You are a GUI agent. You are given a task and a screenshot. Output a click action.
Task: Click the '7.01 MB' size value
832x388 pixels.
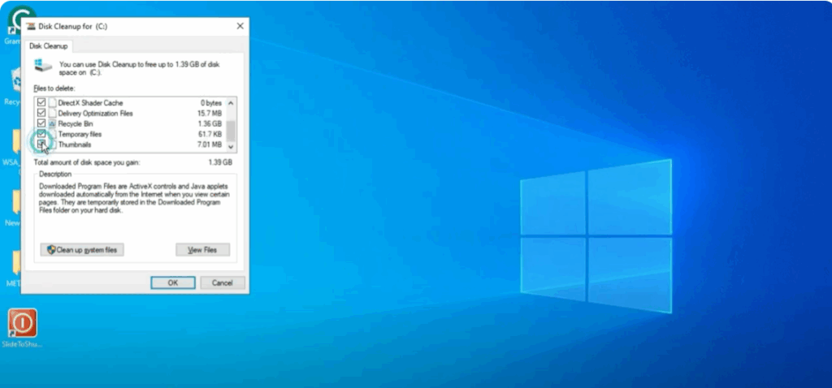pyautogui.click(x=210, y=144)
